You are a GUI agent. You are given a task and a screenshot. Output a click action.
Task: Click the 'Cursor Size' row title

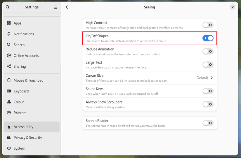94,76
